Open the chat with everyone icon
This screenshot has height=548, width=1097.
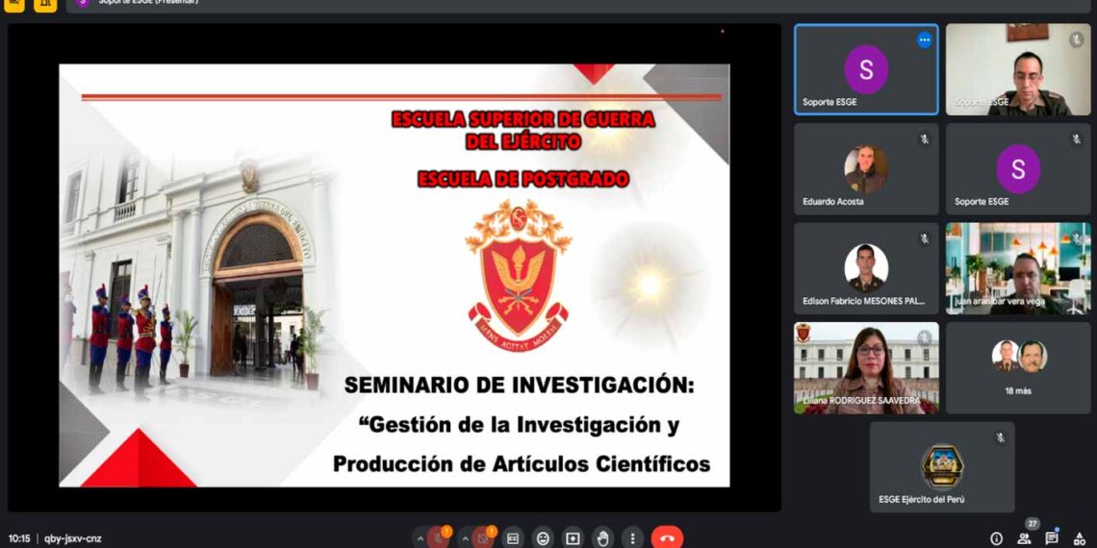click(x=1052, y=538)
